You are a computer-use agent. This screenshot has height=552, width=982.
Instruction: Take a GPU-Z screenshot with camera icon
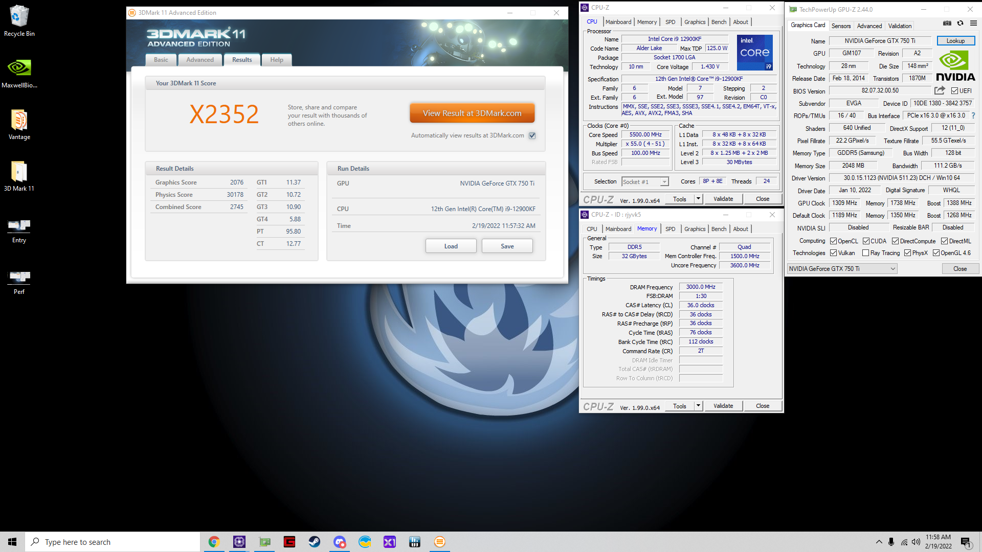point(947,23)
